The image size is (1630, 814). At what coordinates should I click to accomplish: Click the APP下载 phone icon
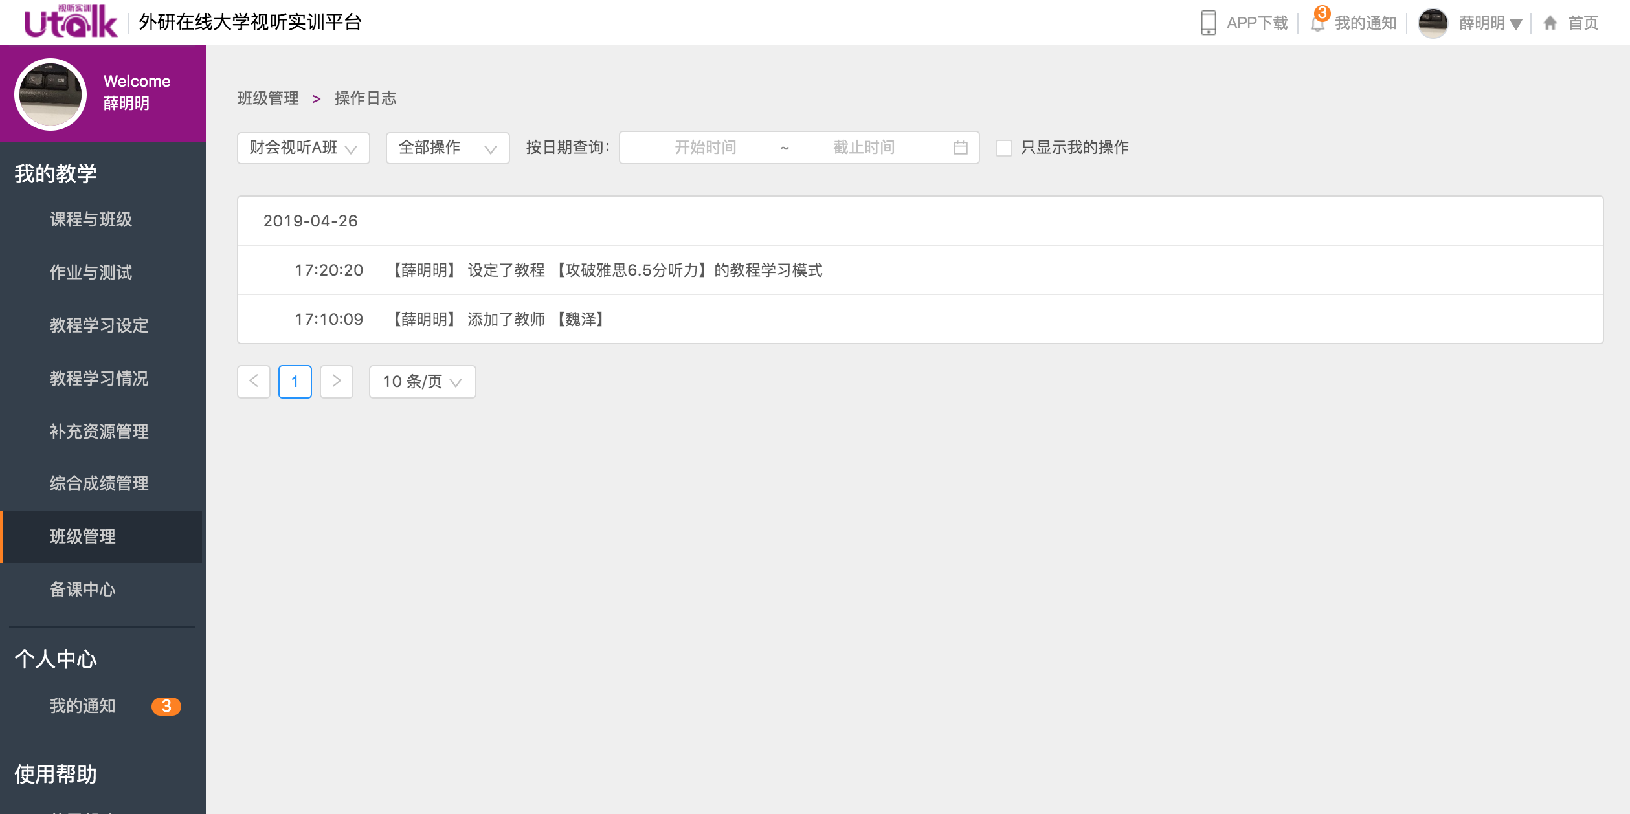[1207, 23]
